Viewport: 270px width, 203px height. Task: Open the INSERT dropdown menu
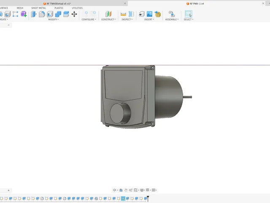point(149,19)
